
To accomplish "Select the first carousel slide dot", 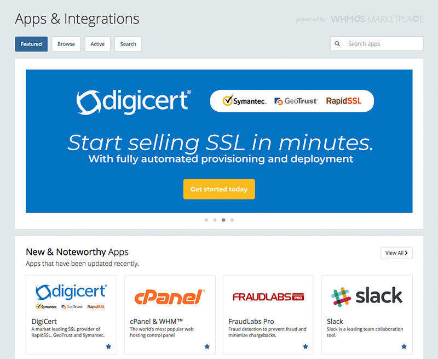I will pos(206,220).
